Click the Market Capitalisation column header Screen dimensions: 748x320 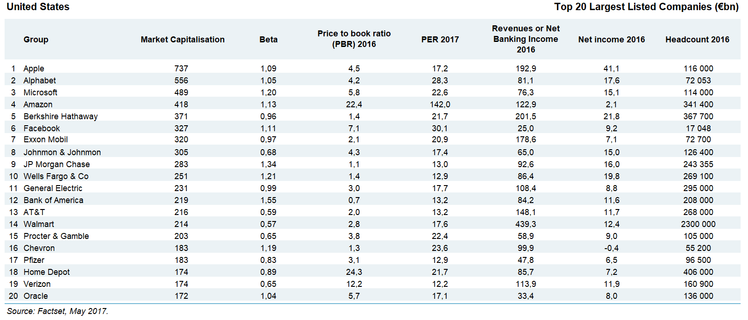pos(182,40)
